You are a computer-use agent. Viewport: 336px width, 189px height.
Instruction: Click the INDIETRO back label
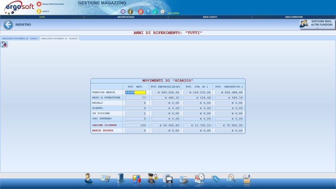23,25
